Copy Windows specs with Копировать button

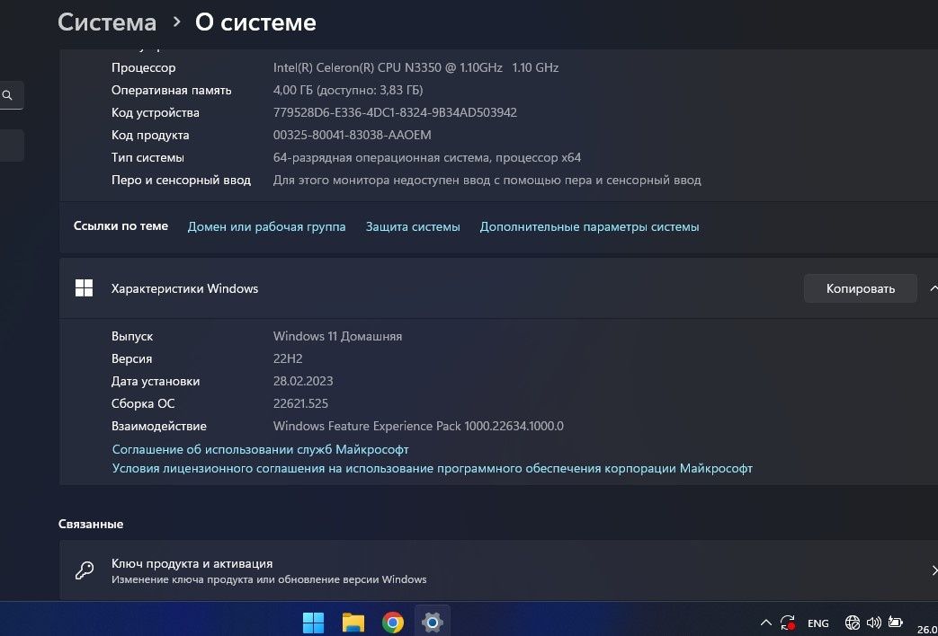(861, 288)
